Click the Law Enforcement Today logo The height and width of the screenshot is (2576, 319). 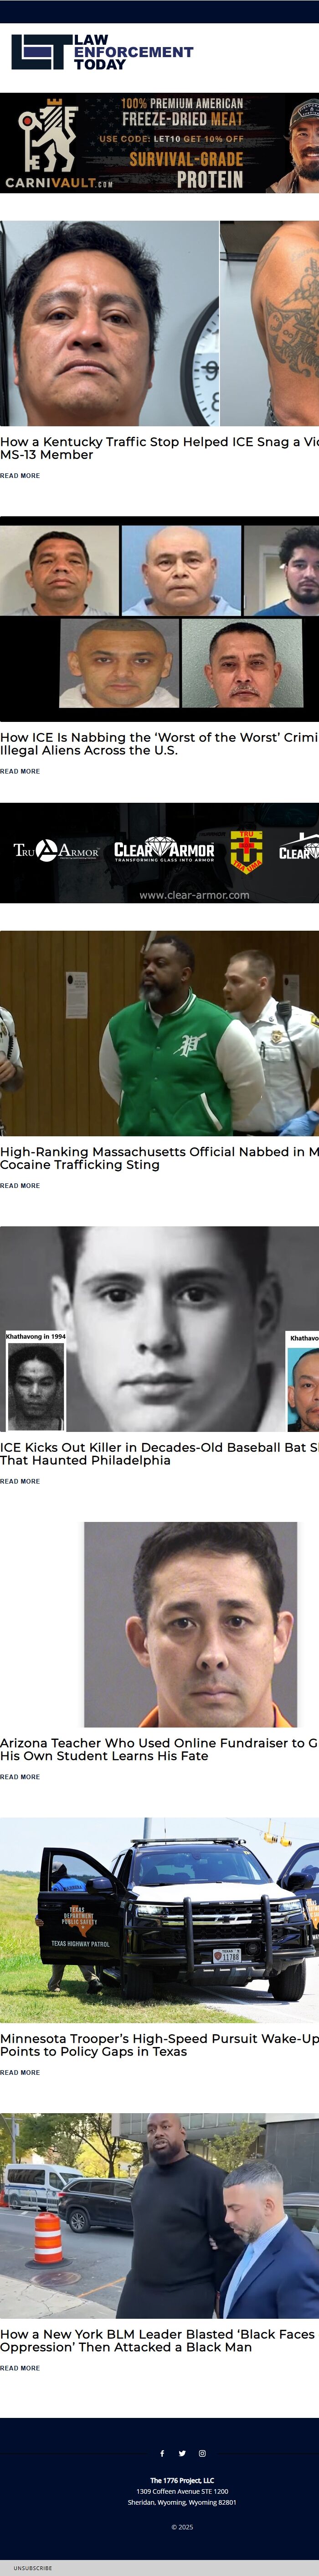point(102,52)
